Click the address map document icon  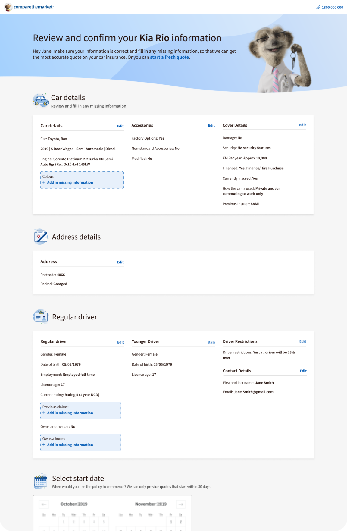(x=41, y=237)
